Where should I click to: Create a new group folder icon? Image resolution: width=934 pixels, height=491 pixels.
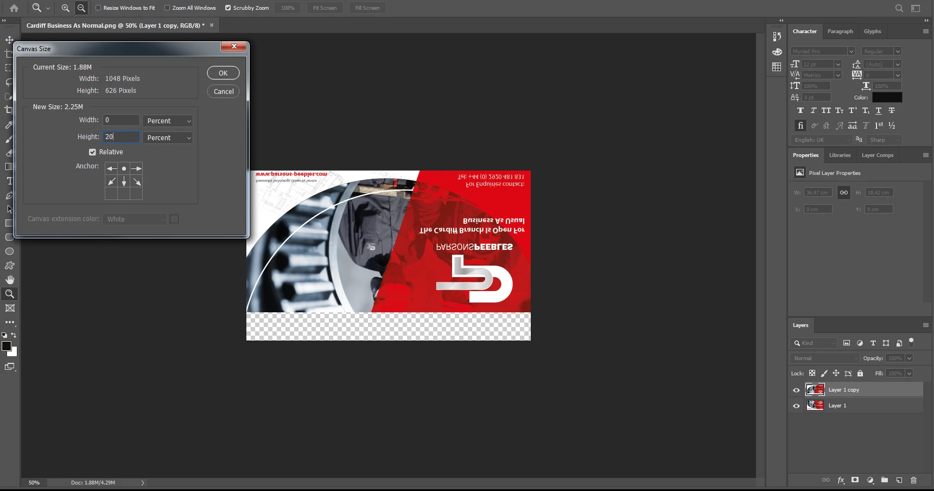click(885, 480)
